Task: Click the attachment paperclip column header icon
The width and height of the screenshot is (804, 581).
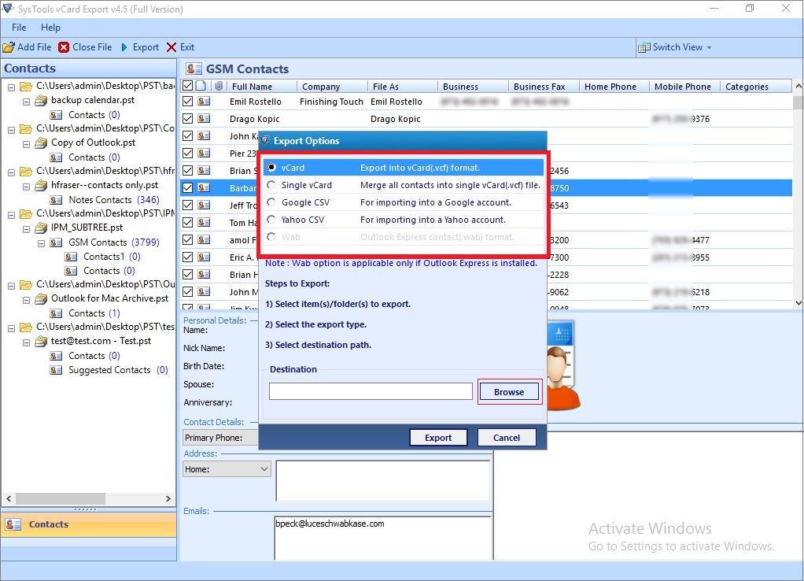Action: click(219, 86)
